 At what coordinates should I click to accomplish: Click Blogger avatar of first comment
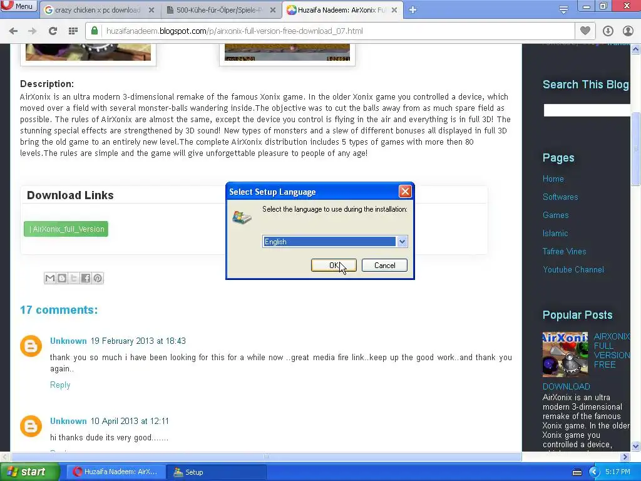tap(31, 346)
